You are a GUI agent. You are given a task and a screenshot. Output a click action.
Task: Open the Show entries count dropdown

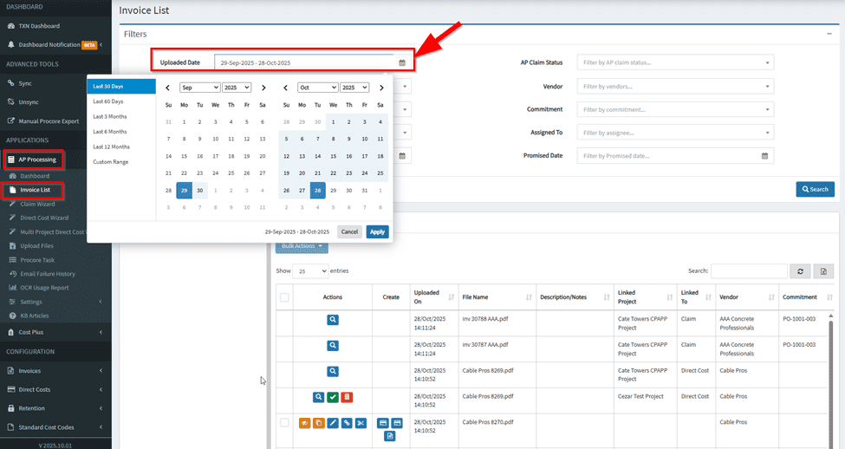(311, 271)
